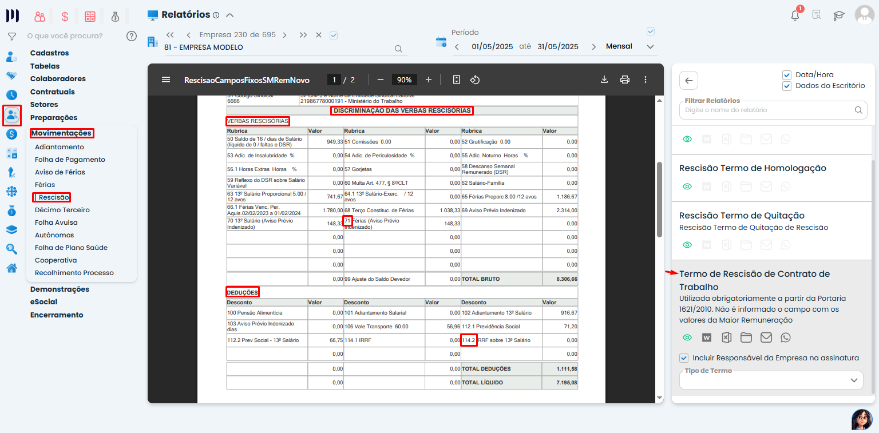Open the notifications bell
This screenshot has height=433, width=879.
795,15
